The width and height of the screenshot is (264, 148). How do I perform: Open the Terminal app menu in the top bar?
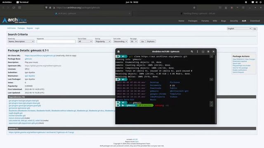22,2
